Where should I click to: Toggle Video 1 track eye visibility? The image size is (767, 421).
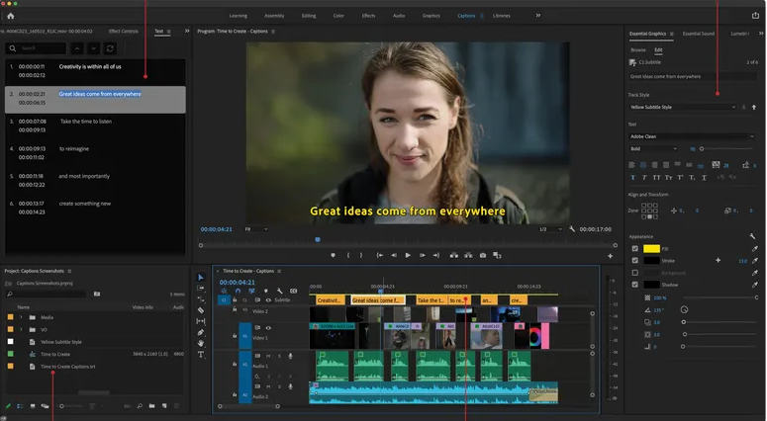(268, 328)
